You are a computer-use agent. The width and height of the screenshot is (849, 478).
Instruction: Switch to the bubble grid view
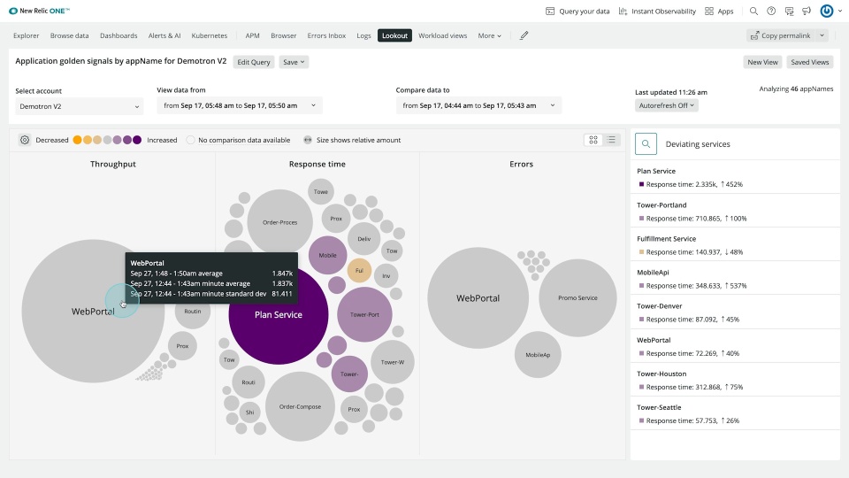tap(593, 140)
